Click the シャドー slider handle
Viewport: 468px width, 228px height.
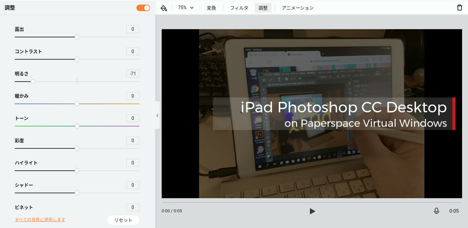77,193
